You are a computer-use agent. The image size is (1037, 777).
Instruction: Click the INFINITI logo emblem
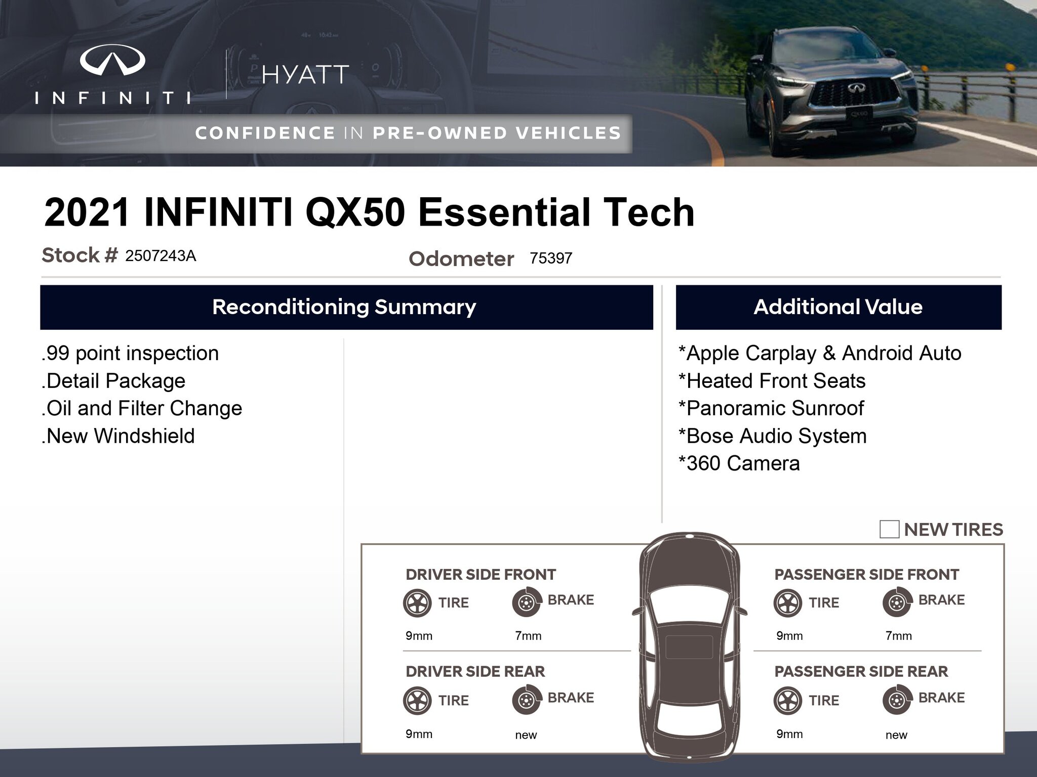(112, 60)
